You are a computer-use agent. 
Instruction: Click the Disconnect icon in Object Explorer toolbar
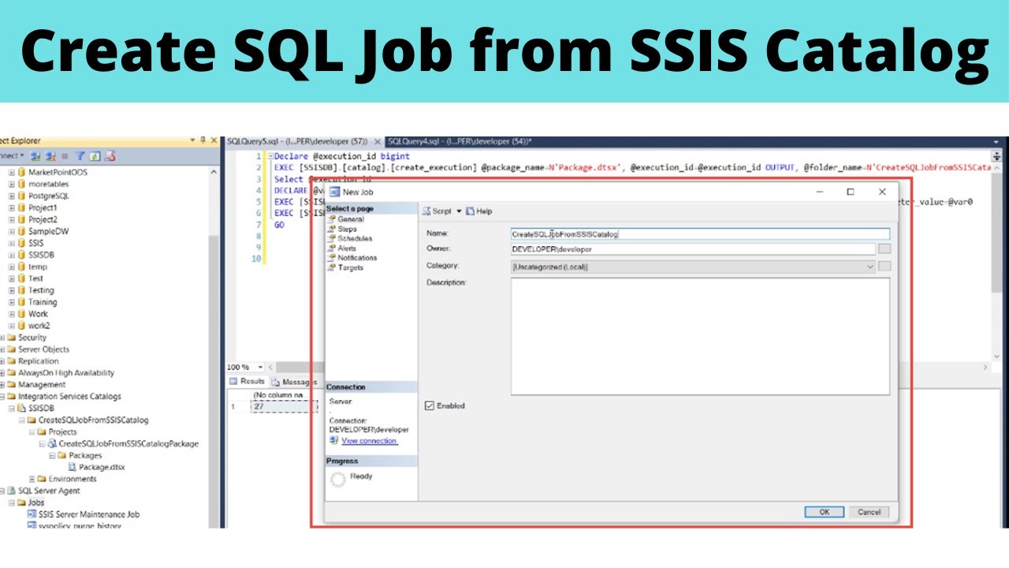50,156
